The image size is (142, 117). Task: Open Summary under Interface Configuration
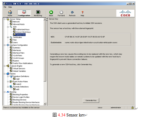coord(17,48)
